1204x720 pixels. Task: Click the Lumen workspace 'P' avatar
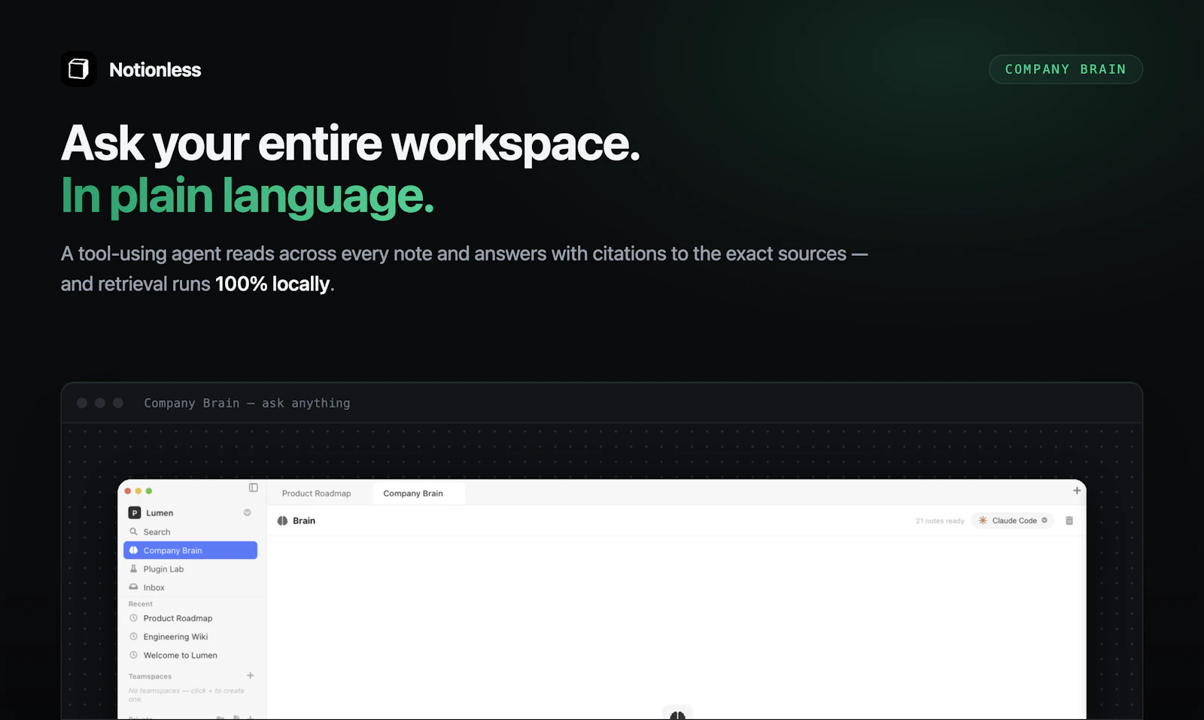click(x=135, y=512)
